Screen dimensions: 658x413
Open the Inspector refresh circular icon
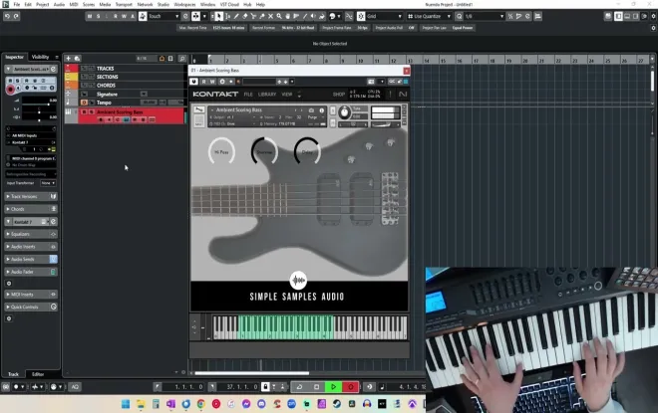coord(53,69)
